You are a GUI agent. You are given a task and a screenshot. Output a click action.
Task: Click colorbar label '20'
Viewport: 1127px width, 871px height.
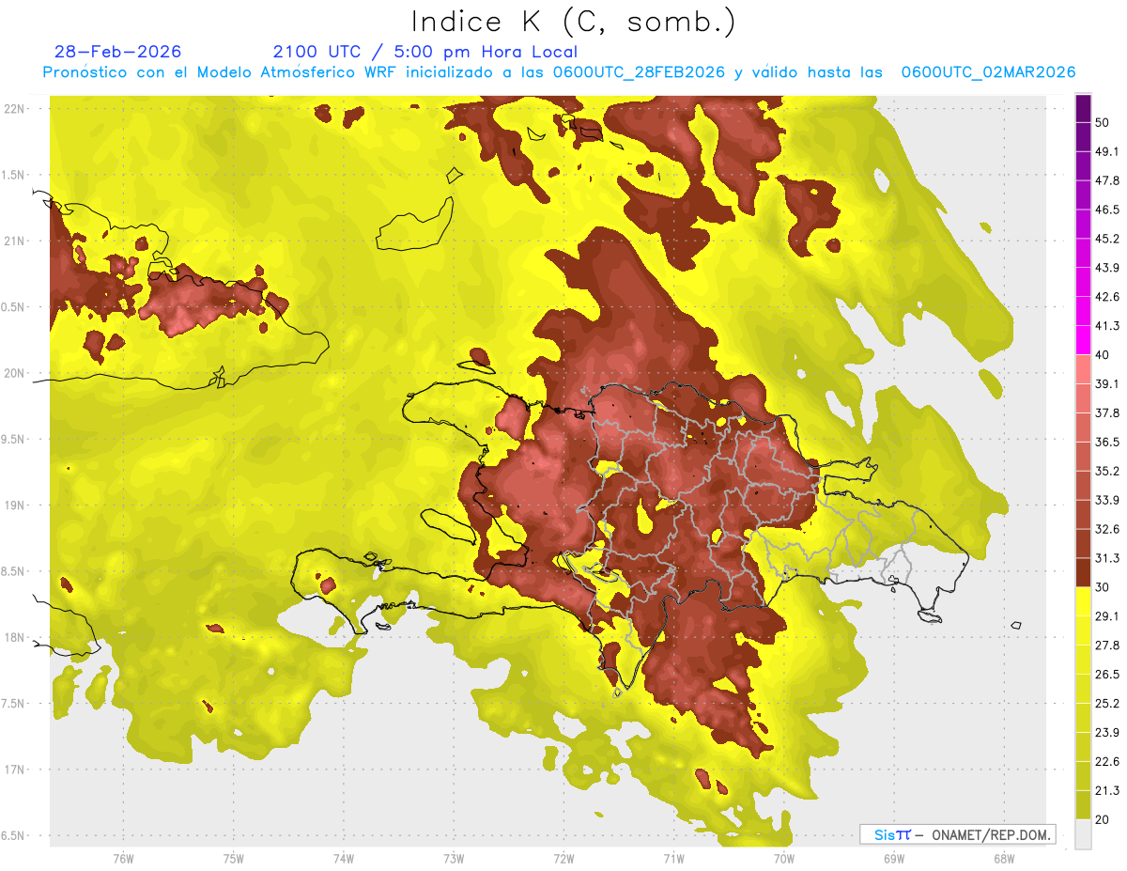(1104, 820)
